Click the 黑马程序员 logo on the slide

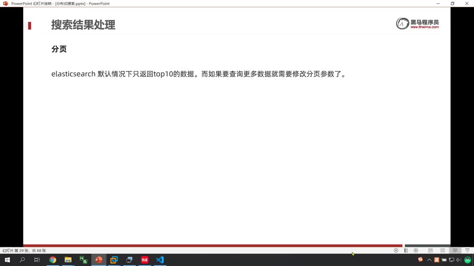417,23
